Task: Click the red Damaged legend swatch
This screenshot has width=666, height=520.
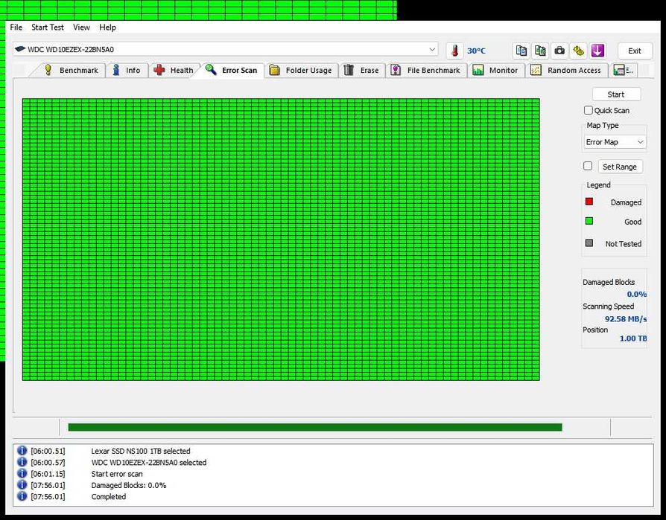Action: pyautogui.click(x=589, y=202)
